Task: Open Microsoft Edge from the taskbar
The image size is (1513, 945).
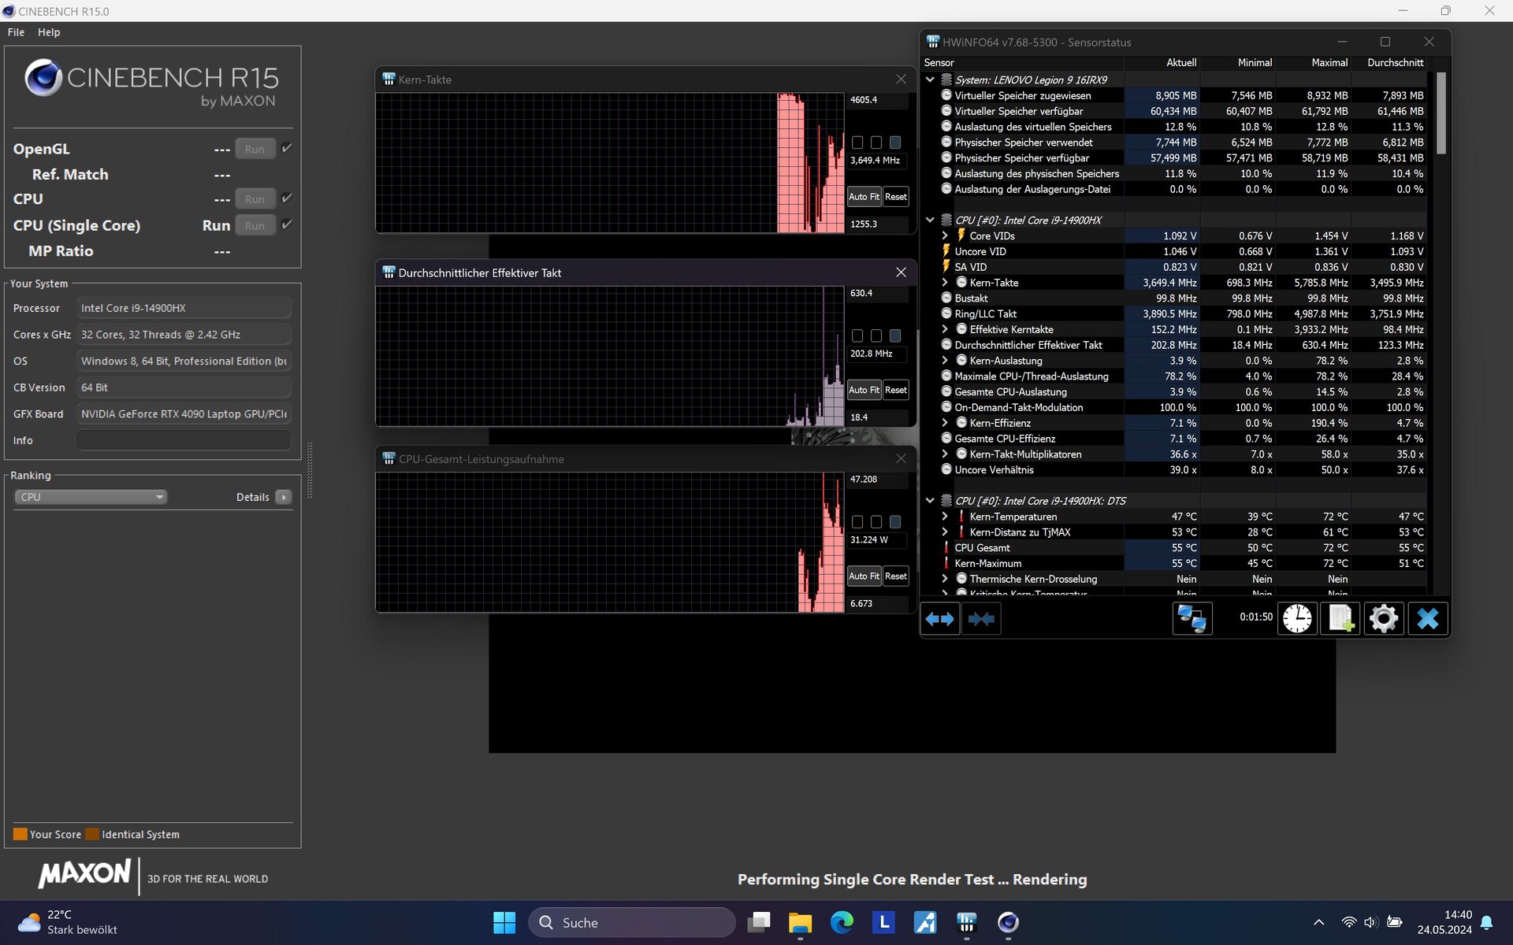Action: click(x=842, y=922)
